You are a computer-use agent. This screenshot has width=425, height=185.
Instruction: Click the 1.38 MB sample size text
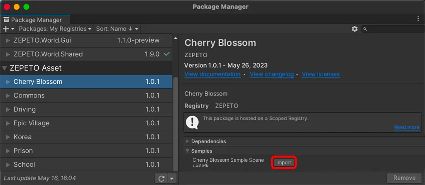coord(200,166)
